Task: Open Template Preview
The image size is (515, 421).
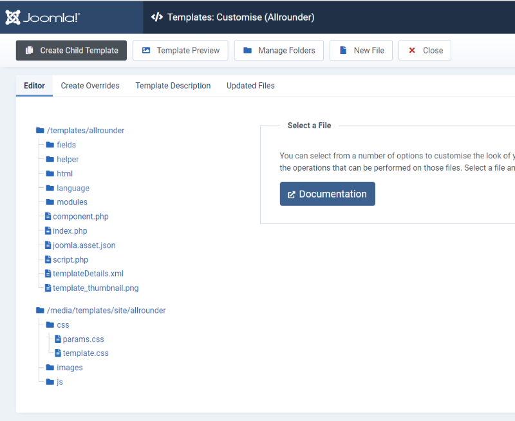Action: click(180, 50)
